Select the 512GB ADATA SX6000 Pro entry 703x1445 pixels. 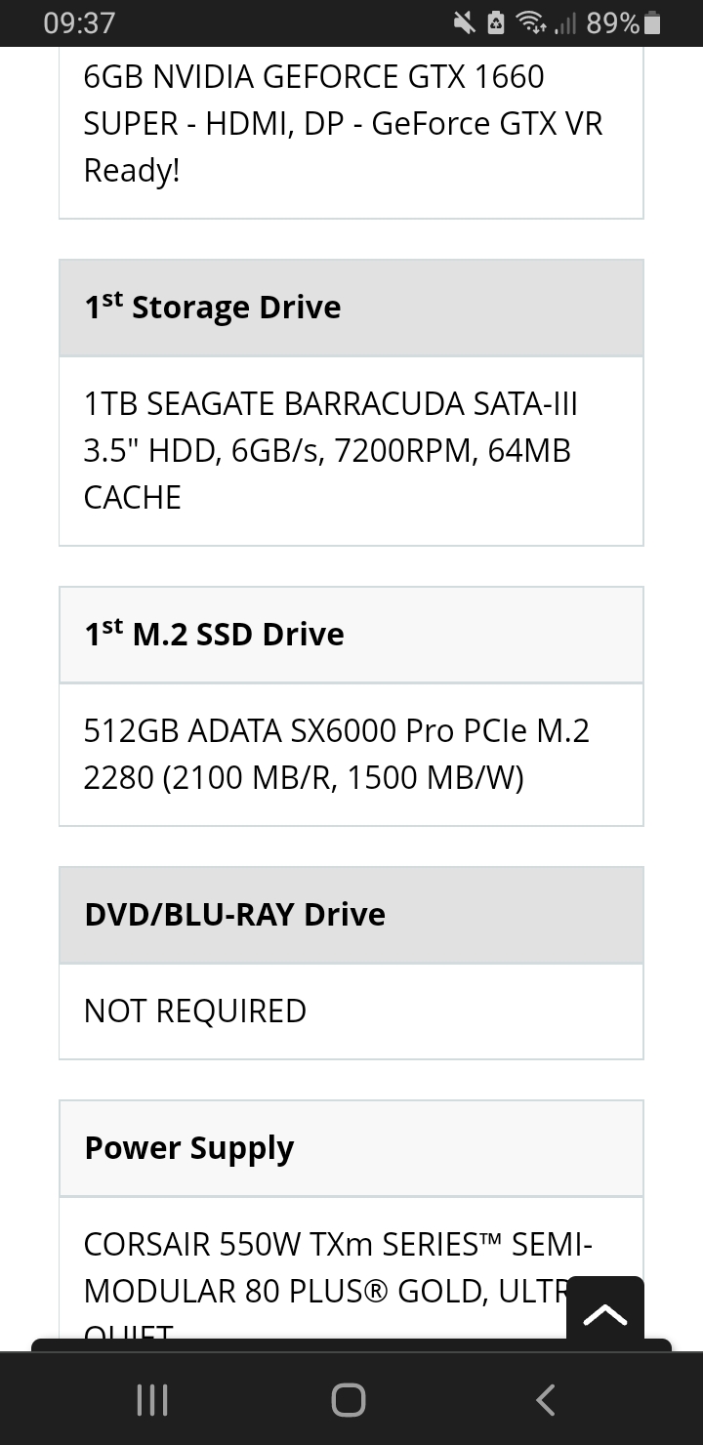351,755
